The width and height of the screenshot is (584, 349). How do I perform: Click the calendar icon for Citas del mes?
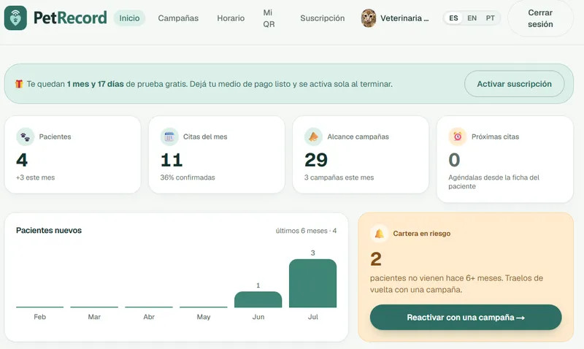pyautogui.click(x=169, y=137)
